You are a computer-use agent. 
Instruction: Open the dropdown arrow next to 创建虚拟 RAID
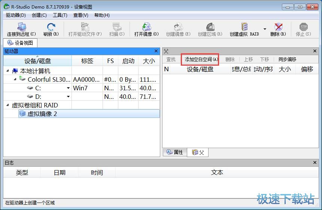tap(265, 29)
